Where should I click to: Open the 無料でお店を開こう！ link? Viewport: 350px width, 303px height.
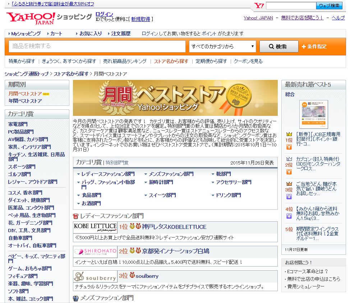[302, 18]
